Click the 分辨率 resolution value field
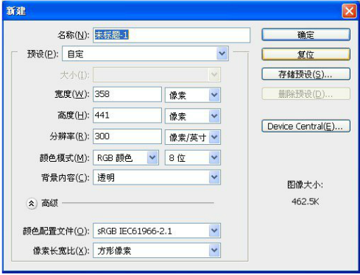Viewport: 360px width, 275px height. 127,136
